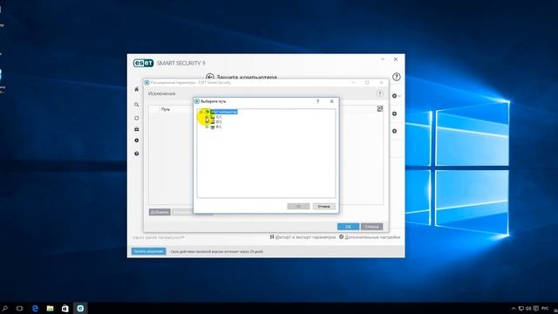Open Импорт и экспорт параметров link

pos(303,237)
